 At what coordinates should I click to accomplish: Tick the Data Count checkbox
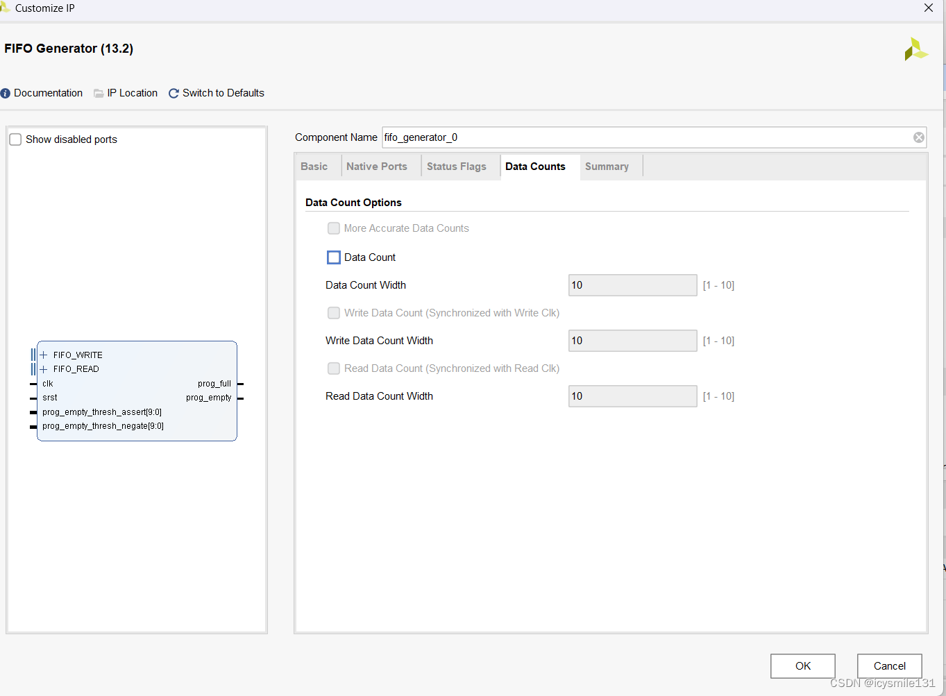334,257
